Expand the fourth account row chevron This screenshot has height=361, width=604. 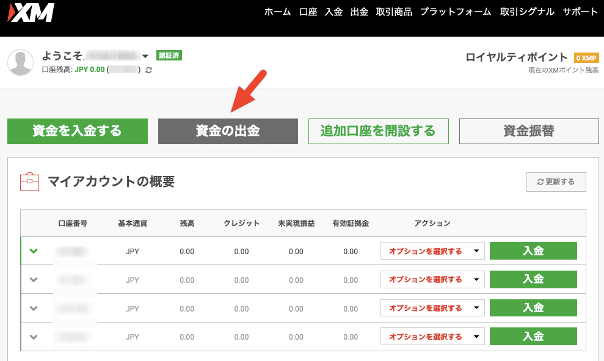coord(34,337)
